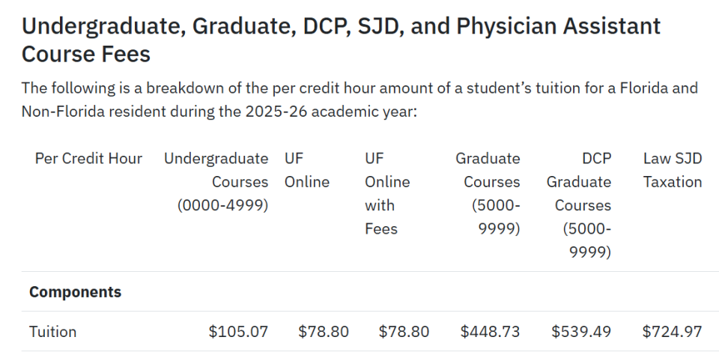The height and width of the screenshot is (352, 719).
Task: Click the 'Tuition' row label
Action: point(52,331)
